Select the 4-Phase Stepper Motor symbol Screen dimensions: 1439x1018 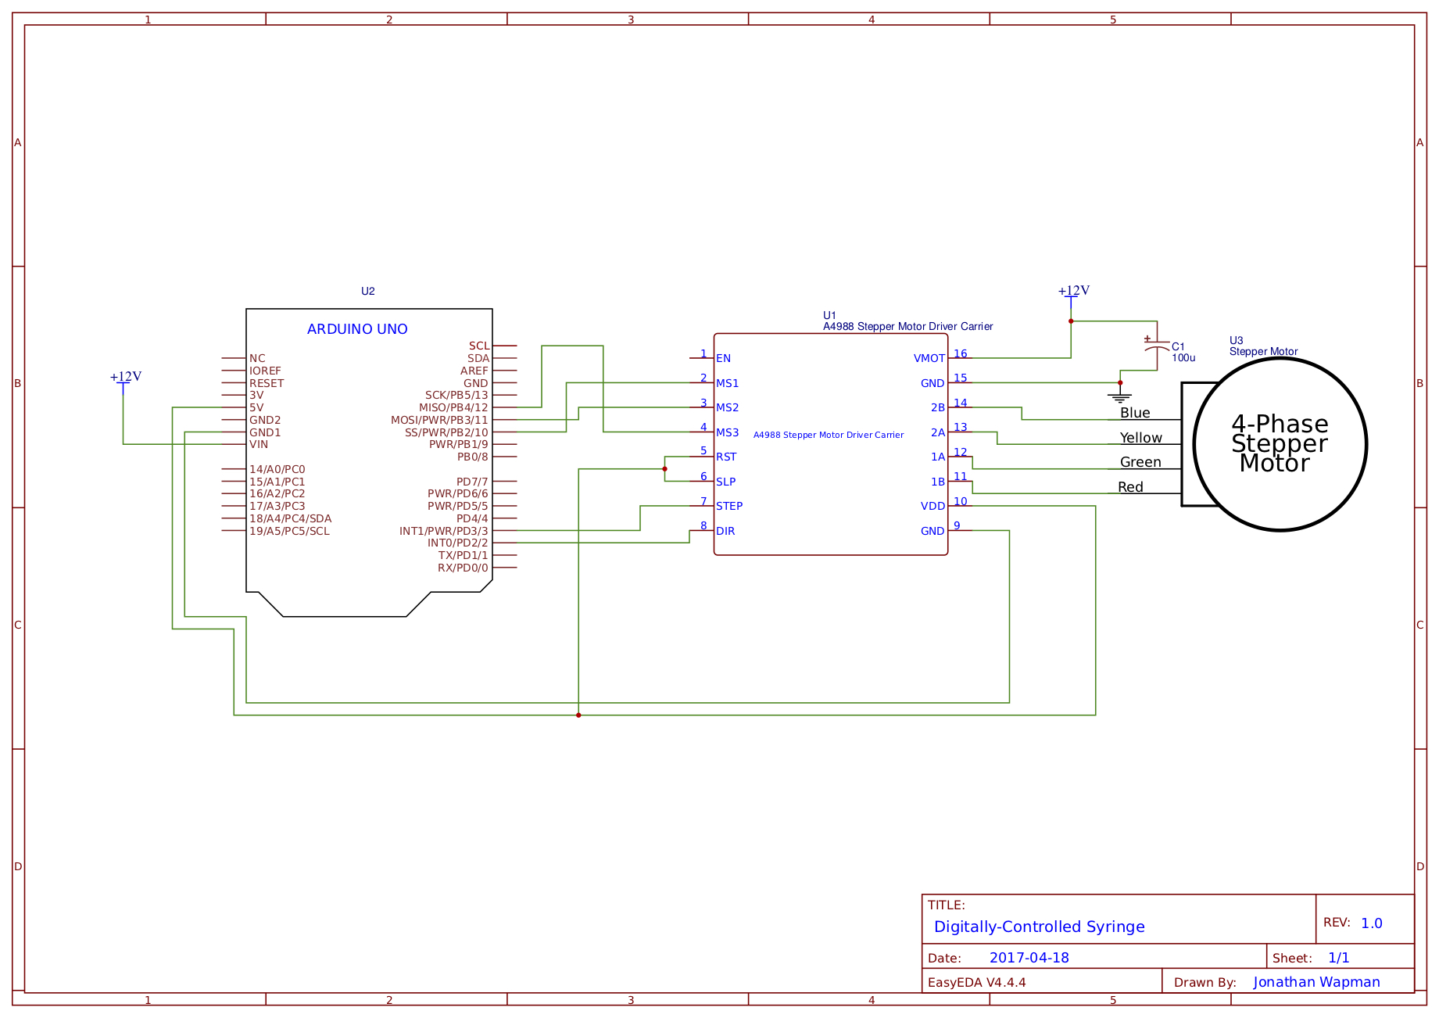(x=1274, y=444)
